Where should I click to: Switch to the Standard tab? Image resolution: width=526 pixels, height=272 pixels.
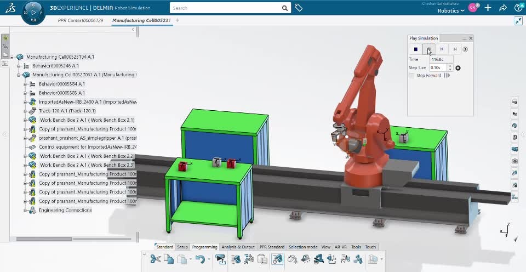[x=165, y=247]
